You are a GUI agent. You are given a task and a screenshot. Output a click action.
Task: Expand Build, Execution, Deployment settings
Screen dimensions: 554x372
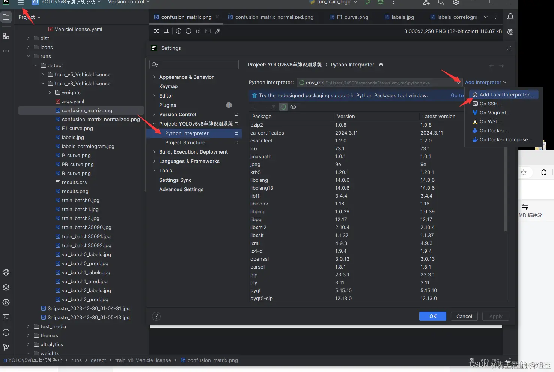coord(154,152)
